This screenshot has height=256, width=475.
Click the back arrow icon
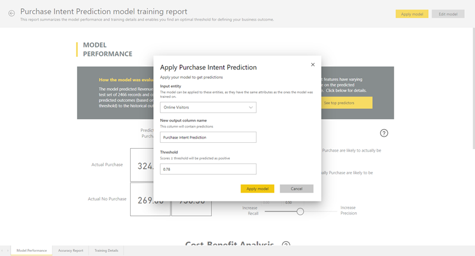11,13
